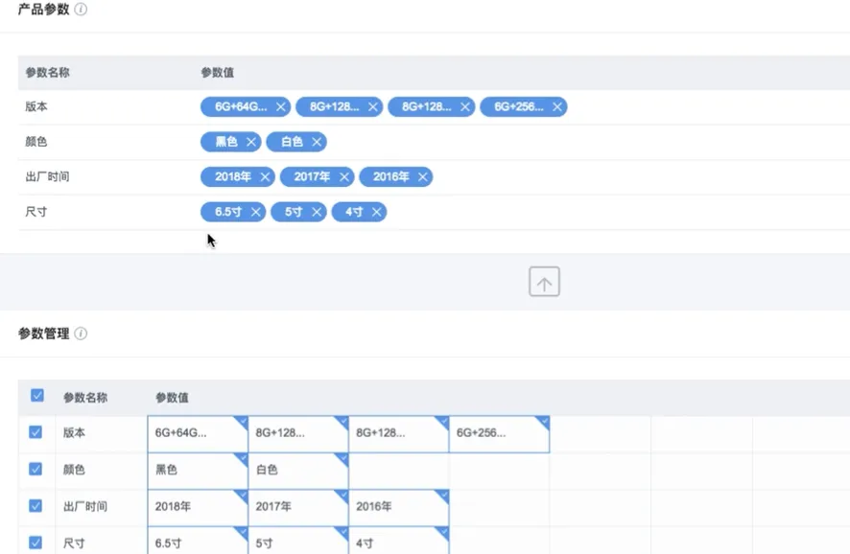Delete the 白色 tag with its X icon

(317, 142)
